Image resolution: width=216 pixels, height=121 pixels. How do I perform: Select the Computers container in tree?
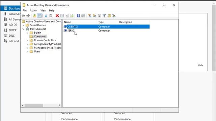(40, 37)
